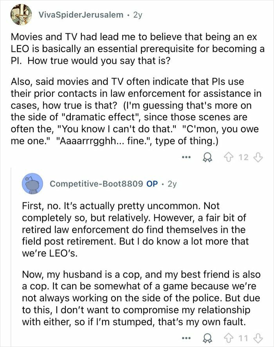The height and width of the screenshot is (347, 274).
Task: Open three-dot menu on Competitive-Boot8809's reply
Action: (187, 338)
